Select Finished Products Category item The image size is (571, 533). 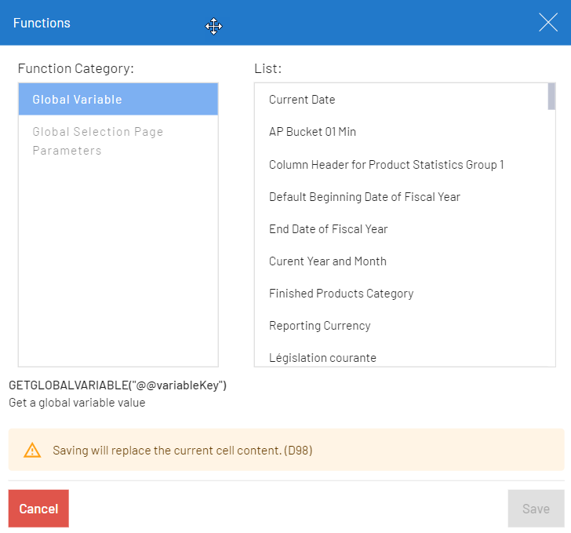[340, 294]
